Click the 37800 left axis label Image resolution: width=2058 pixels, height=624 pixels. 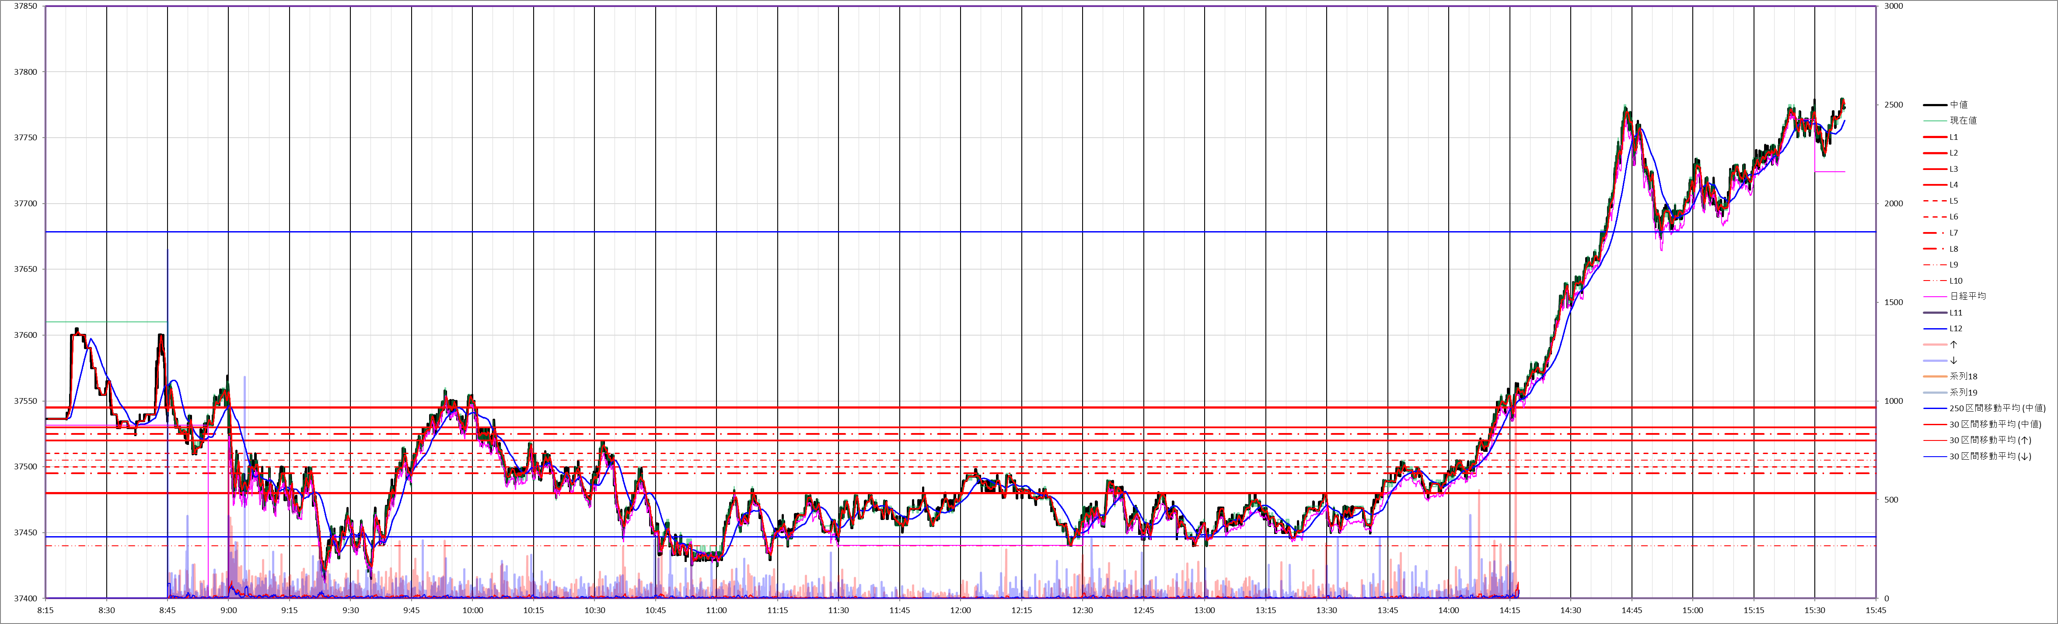coord(25,72)
